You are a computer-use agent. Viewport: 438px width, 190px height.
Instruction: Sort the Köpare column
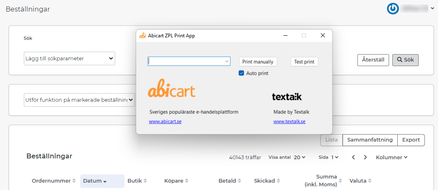[187, 181]
